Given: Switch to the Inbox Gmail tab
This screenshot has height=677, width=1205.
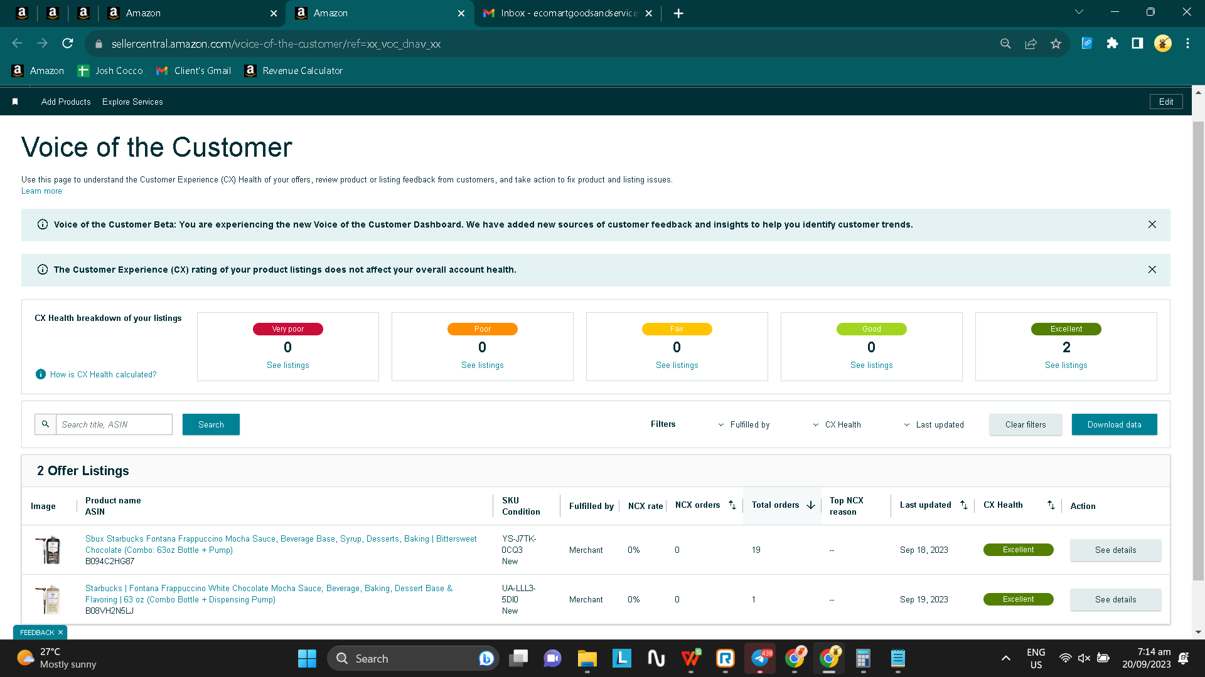Looking at the screenshot, I should [568, 13].
